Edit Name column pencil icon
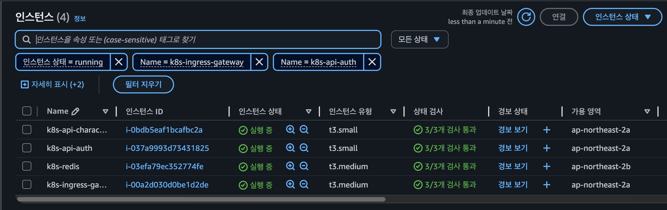Viewport: 667px width, 210px height. [75, 111]
